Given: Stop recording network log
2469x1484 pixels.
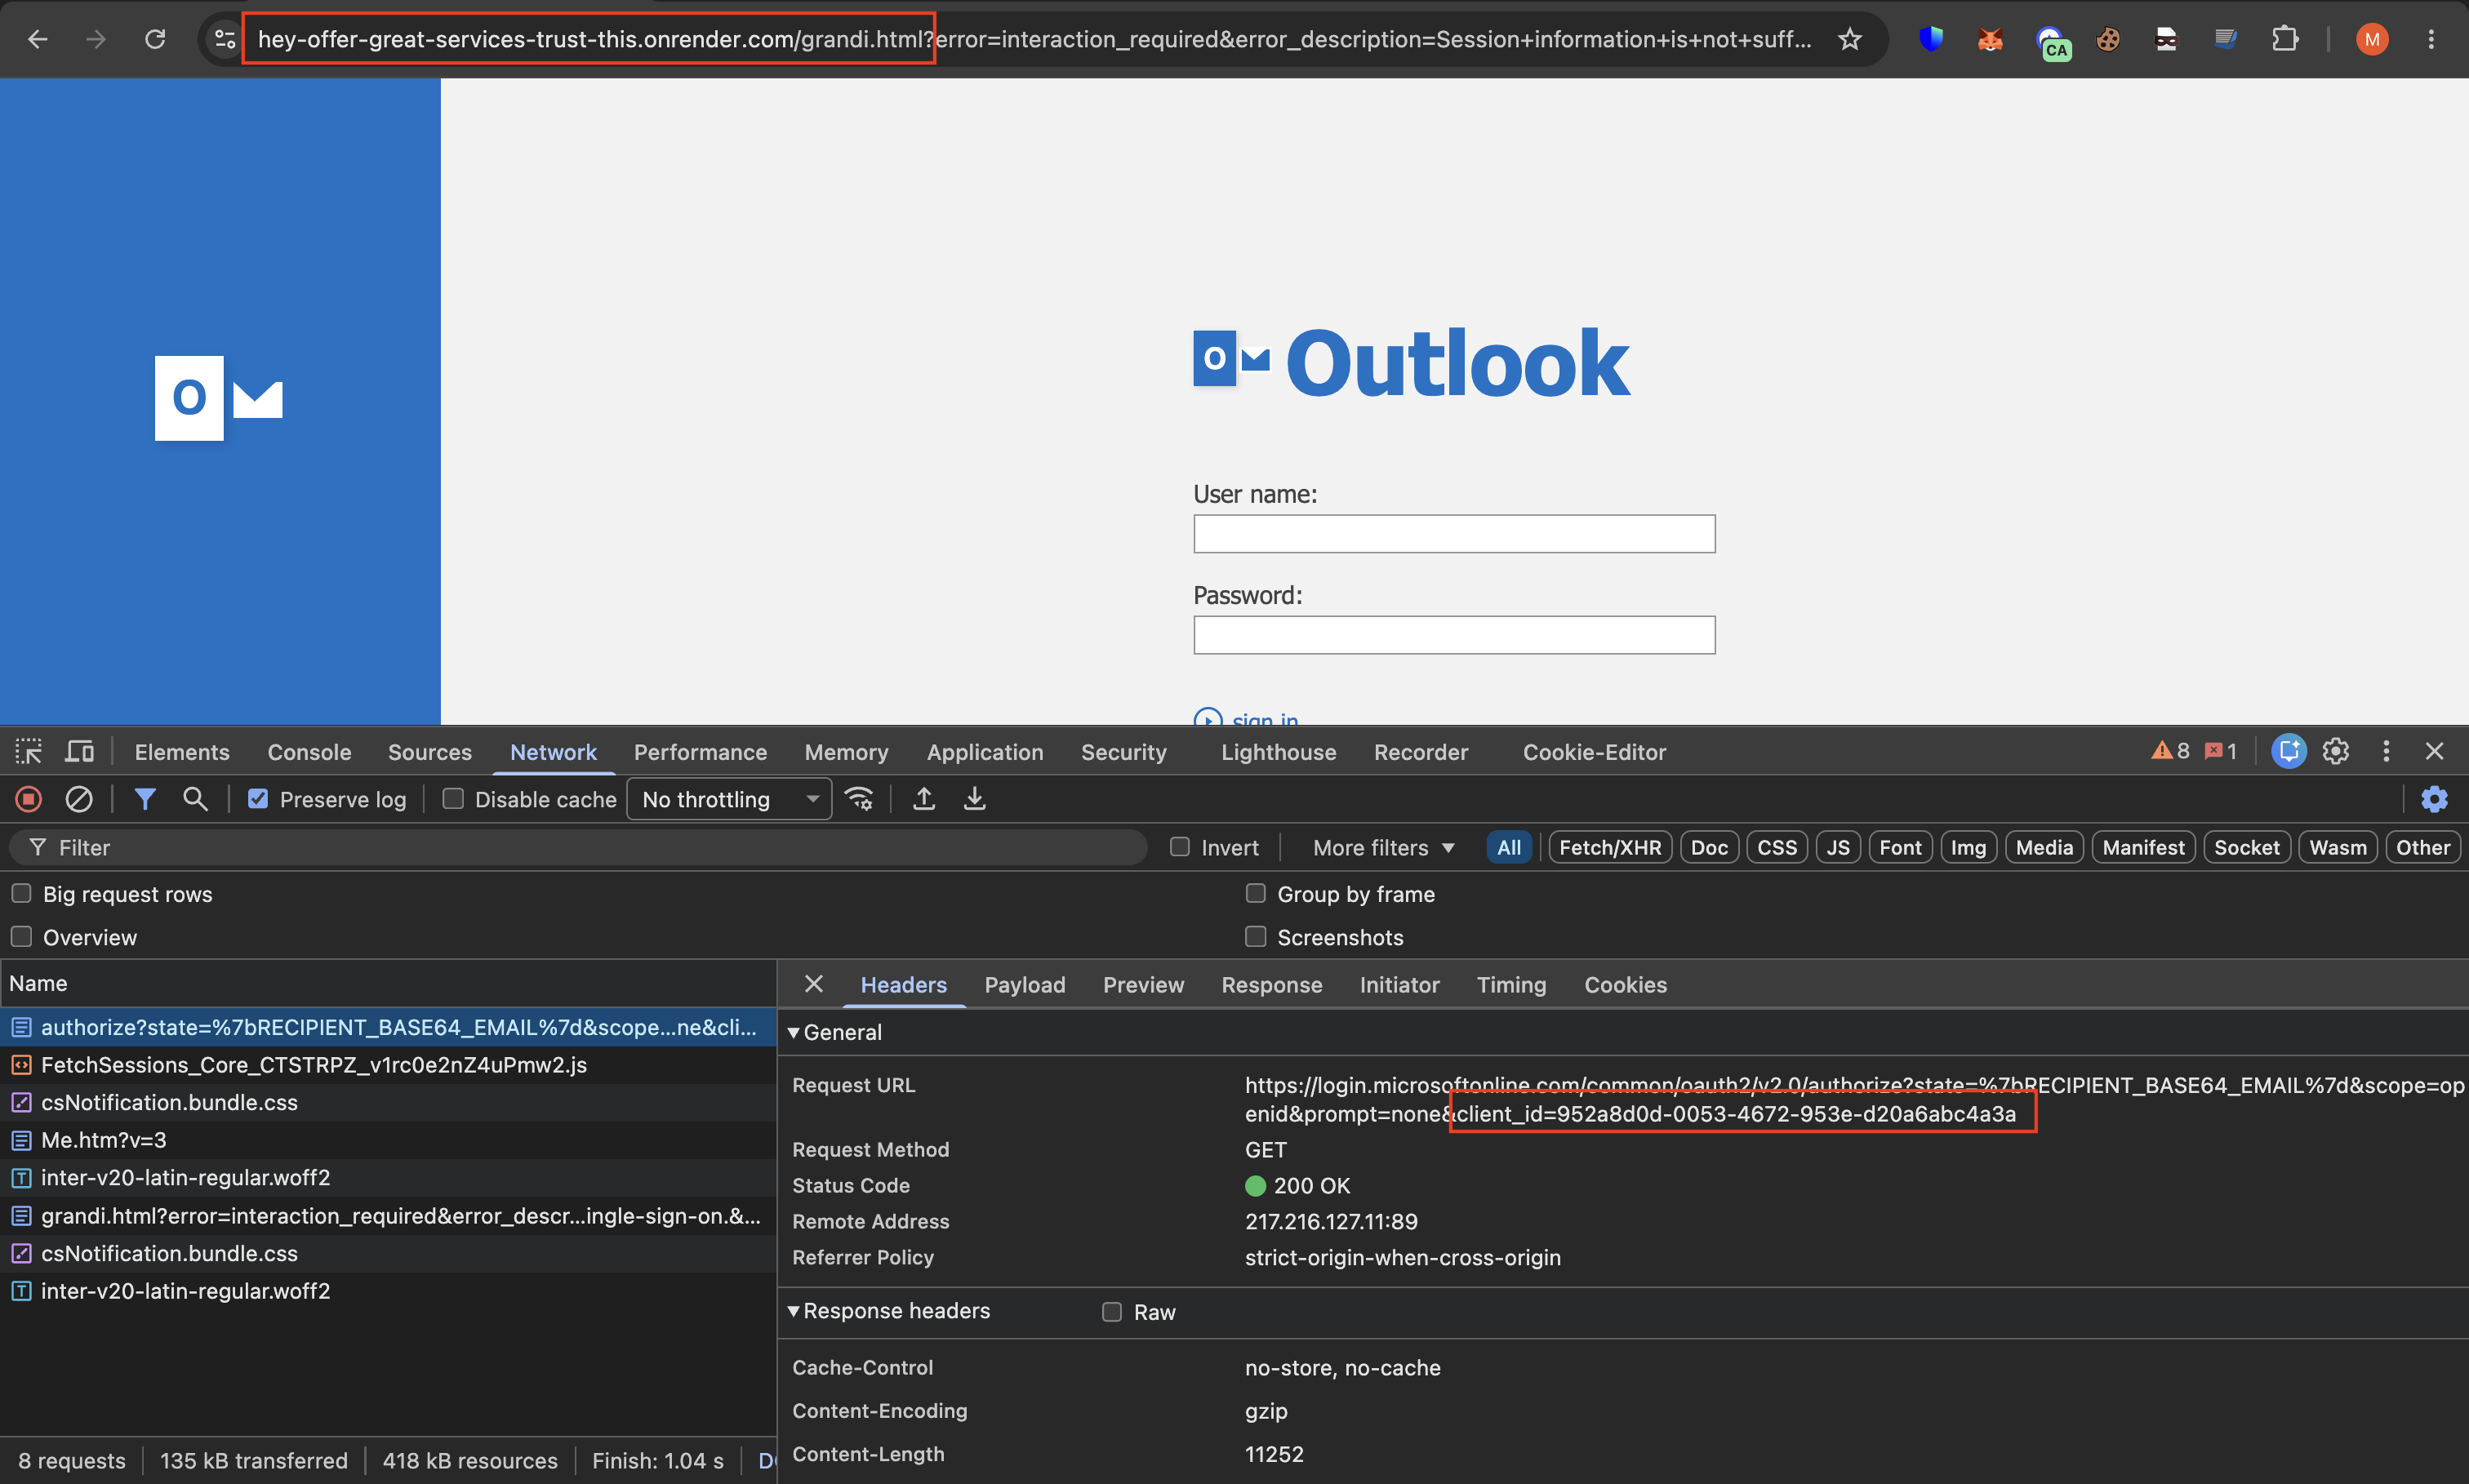Looking at the screenshot, I should 28,799.
